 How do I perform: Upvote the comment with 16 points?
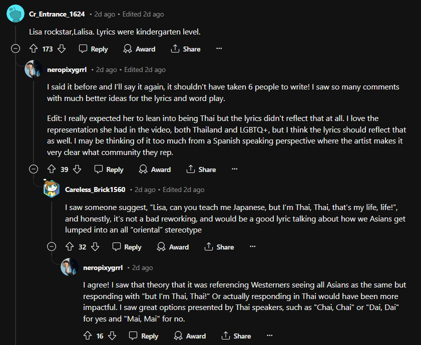pos(88,336)
